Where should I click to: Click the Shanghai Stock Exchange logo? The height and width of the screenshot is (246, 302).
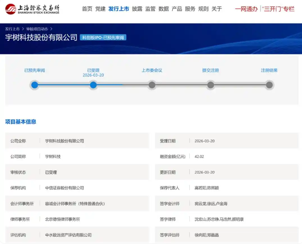tap(32, 9)
